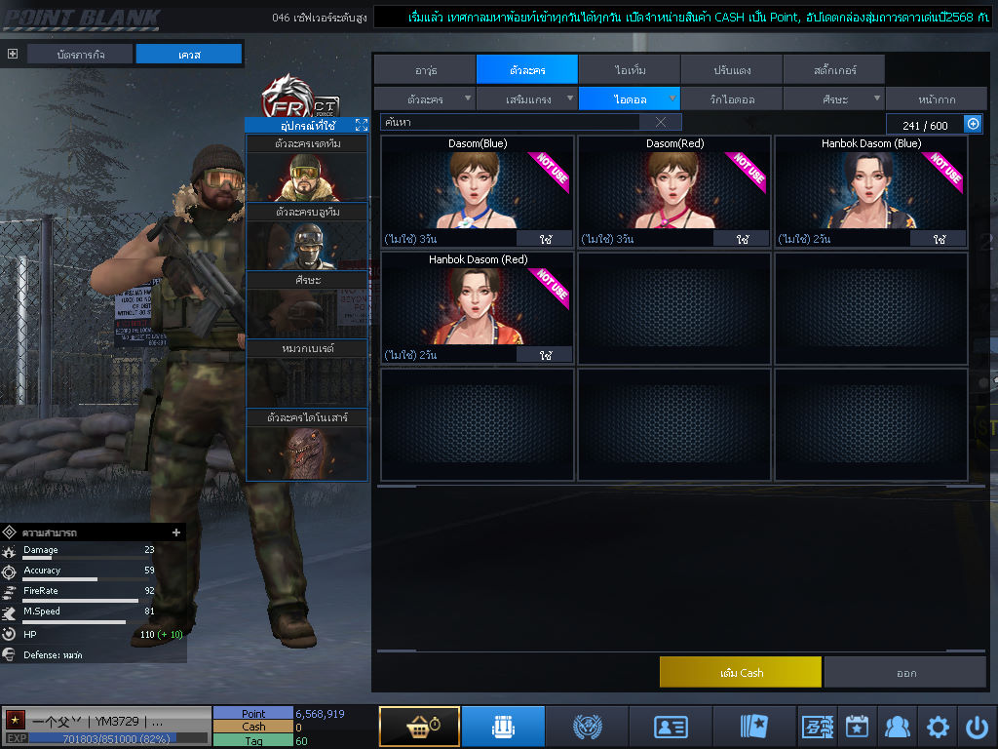The image size is (998, 749).
Task: Expand the mission panel plus box
Action: [x=13, y=54]
